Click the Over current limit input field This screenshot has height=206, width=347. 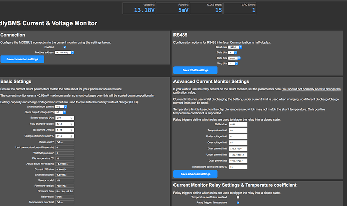tap(238, 149)
